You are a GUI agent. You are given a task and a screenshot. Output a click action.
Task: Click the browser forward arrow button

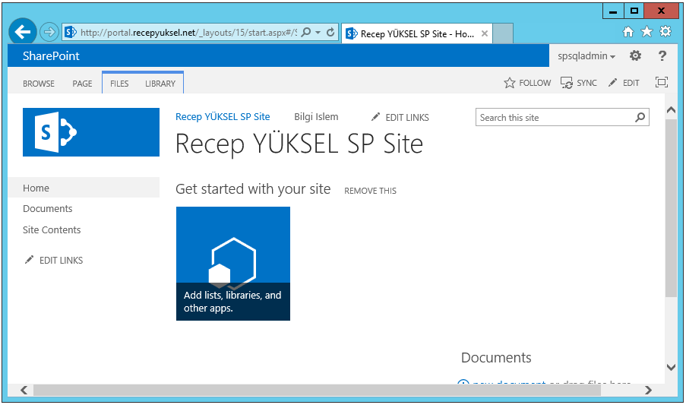pos(49,32)
